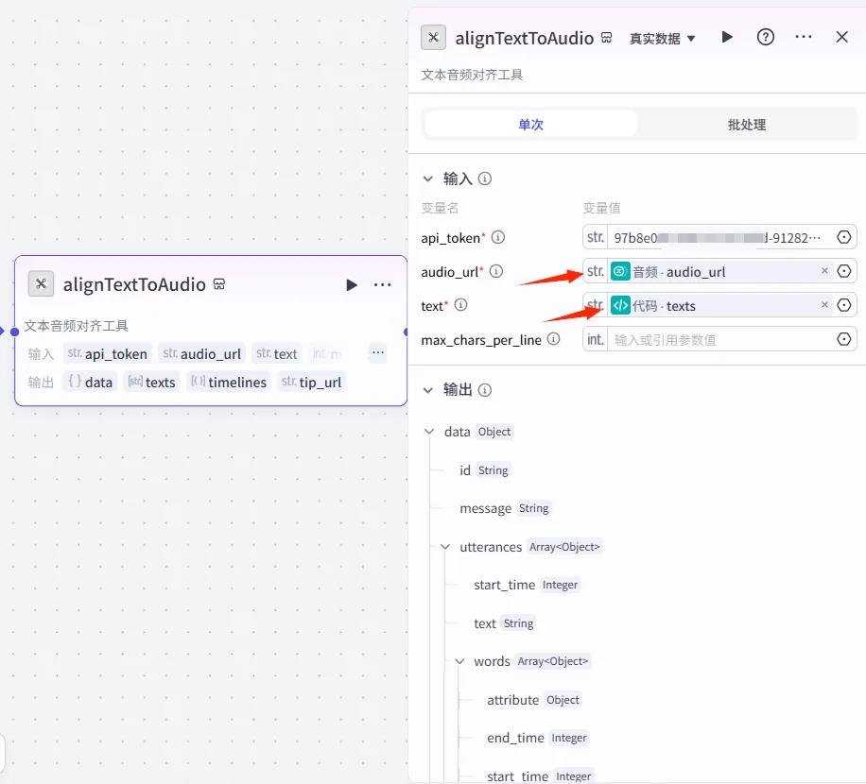This screenshot has width=866, height=784.
Task: Remove the audio_url variable reference
Action: [824, 271]
